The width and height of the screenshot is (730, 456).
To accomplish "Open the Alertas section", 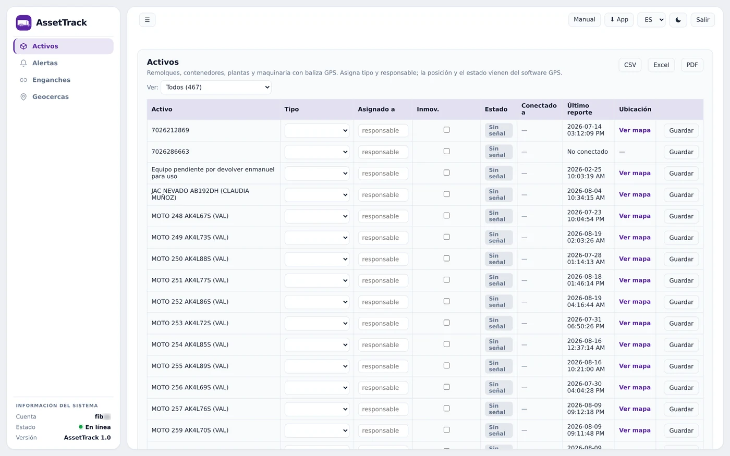I will tap(63, 63).
